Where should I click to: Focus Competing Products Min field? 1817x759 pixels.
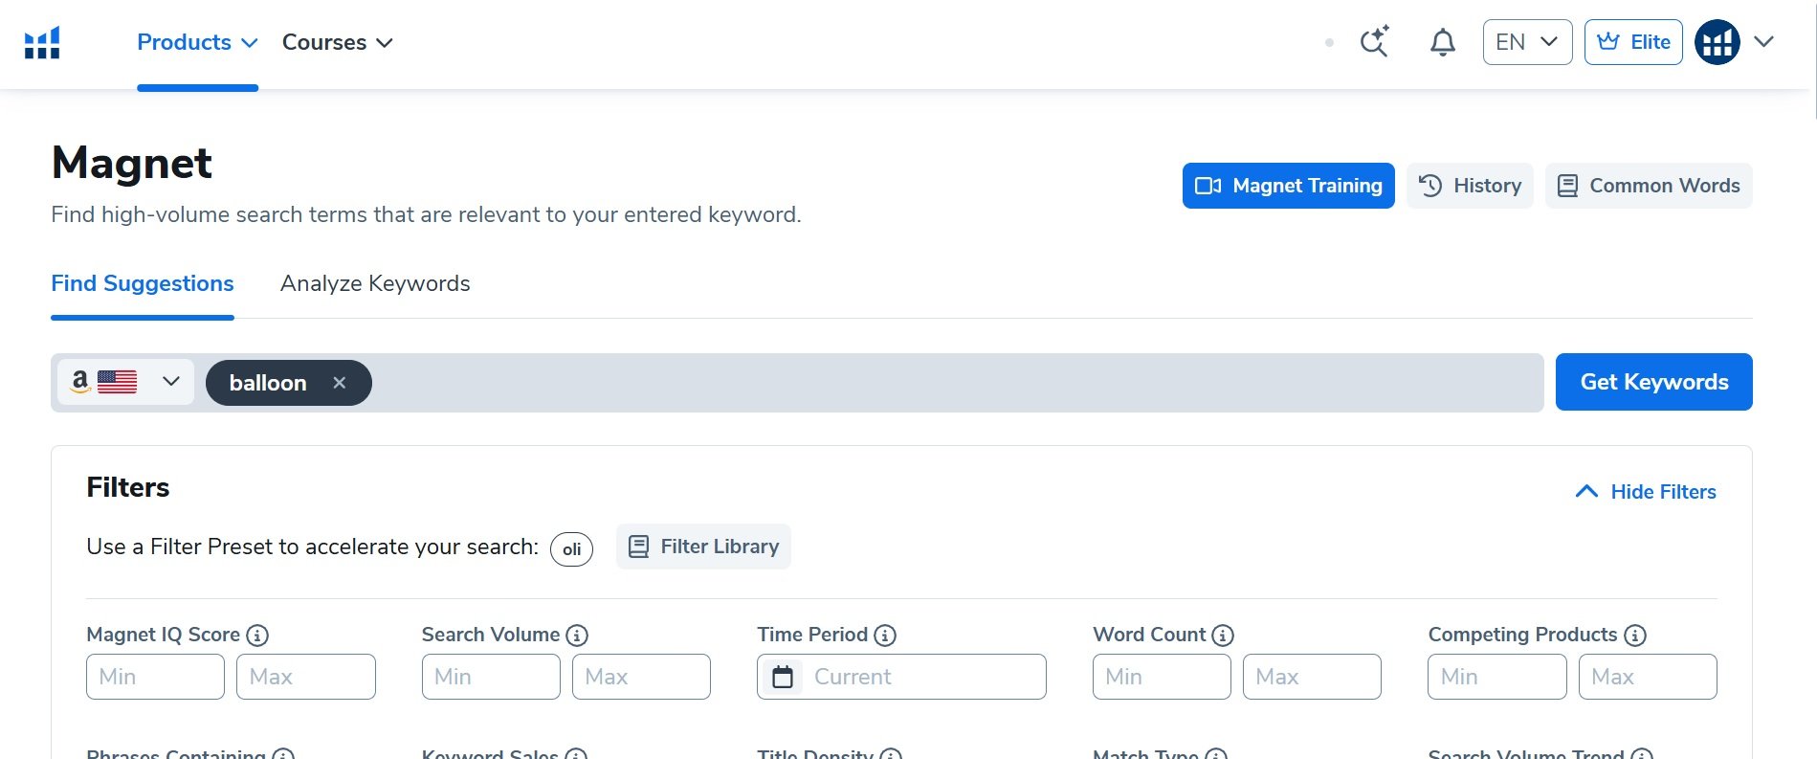[1497, 677]
